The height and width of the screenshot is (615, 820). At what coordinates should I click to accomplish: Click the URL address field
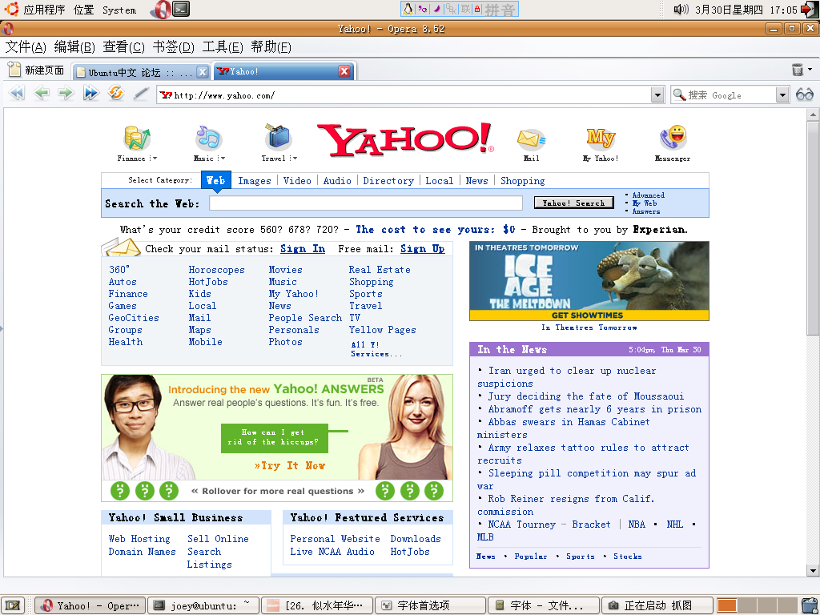[404, 95]
